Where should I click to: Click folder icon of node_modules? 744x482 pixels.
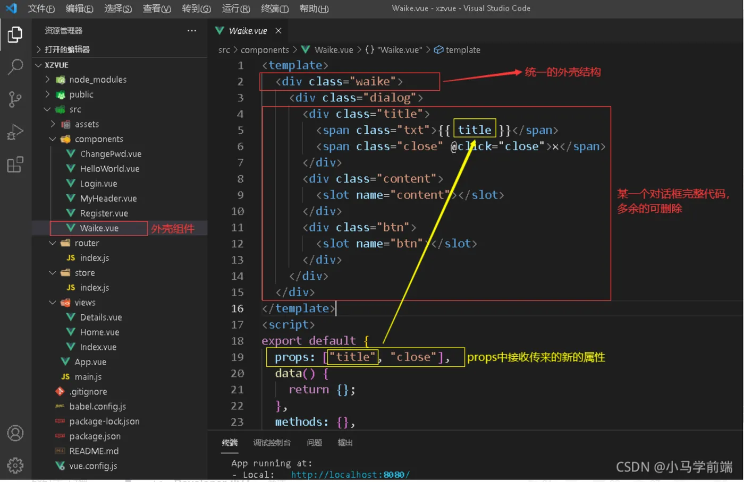point(60,80)
